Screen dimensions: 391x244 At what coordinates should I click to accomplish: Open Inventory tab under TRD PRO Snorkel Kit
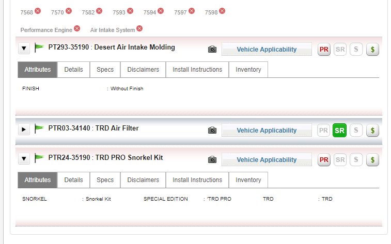[248, 180]
